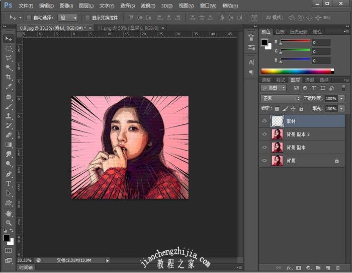The width and height of the screenshot is (352, 273).
Task: Enable the 自动选择 checkbox
Action: [29, 18]
